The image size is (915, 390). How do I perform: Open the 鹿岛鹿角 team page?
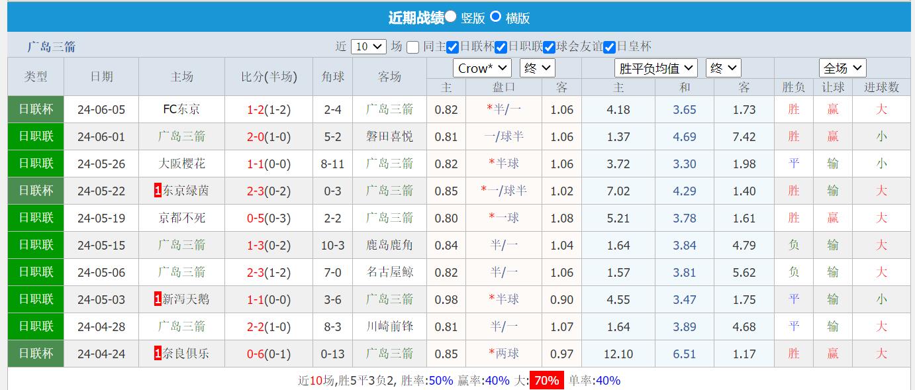[390, 245]
